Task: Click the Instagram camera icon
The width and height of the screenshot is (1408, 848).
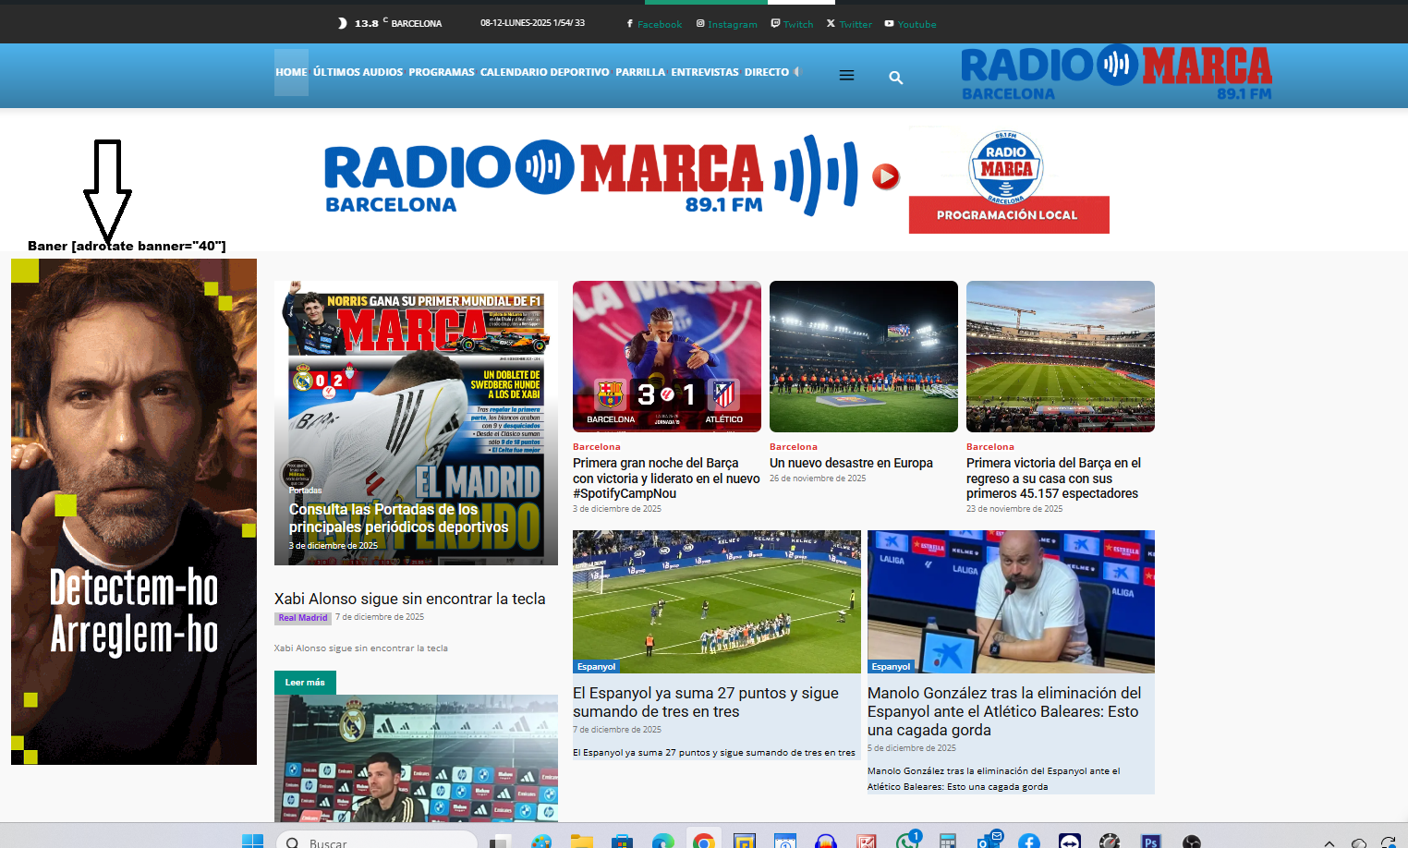Action: [700, 23]
